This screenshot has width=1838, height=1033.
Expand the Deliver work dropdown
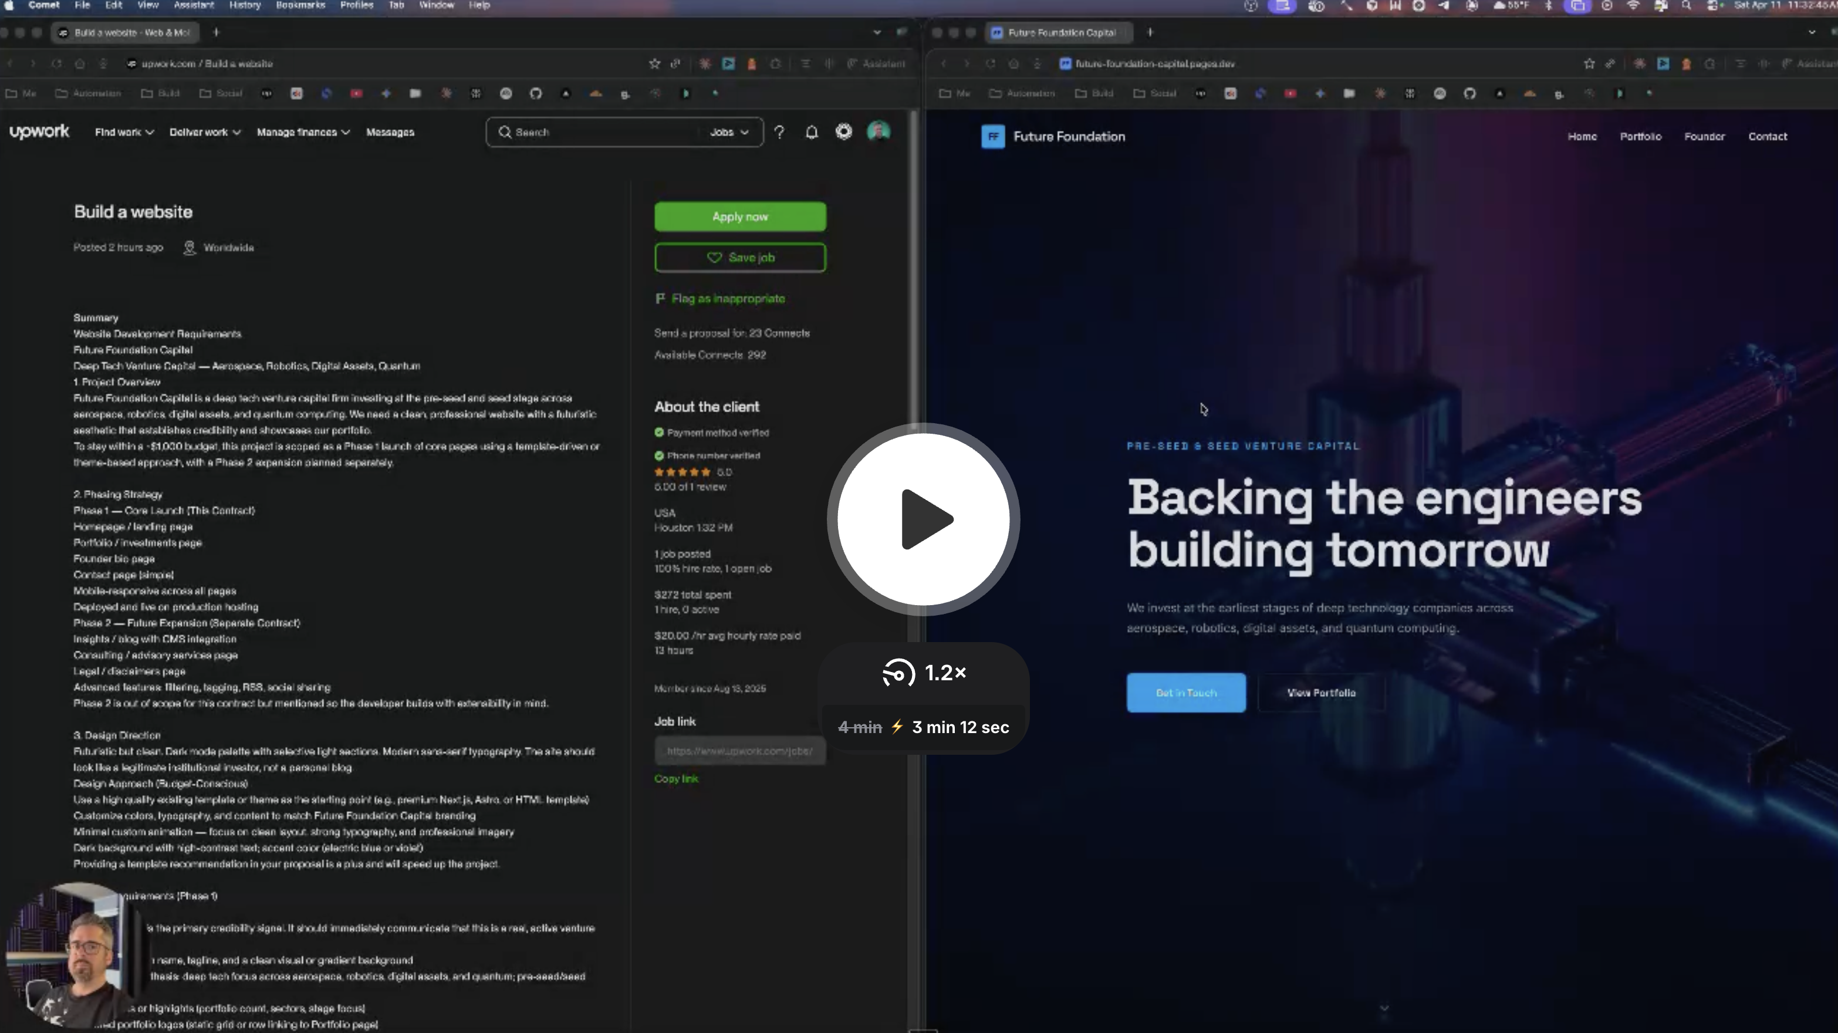pos(205,132)
